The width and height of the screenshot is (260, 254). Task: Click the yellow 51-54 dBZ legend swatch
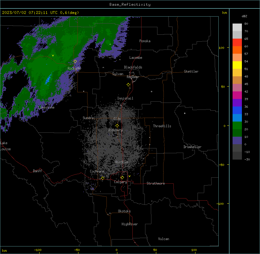point(237,65)
